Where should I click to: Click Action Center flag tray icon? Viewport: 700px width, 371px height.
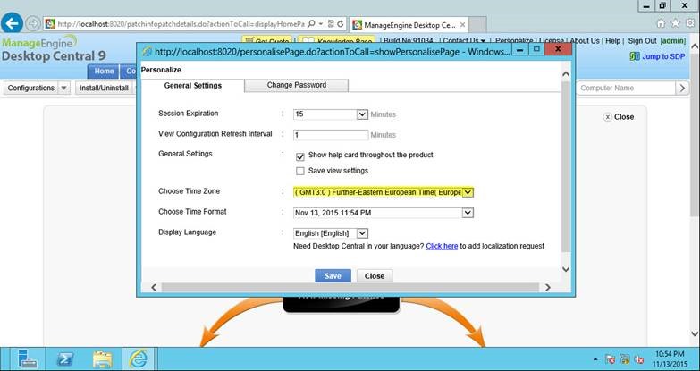tap(610, 359)
